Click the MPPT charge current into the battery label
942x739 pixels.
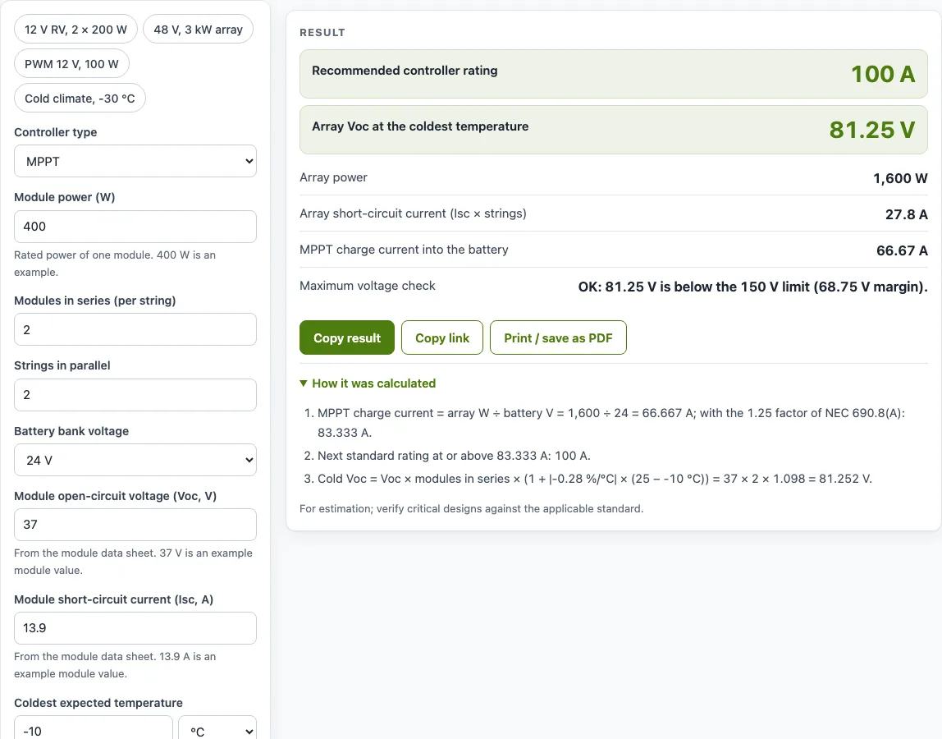click(x=404, y=250)
